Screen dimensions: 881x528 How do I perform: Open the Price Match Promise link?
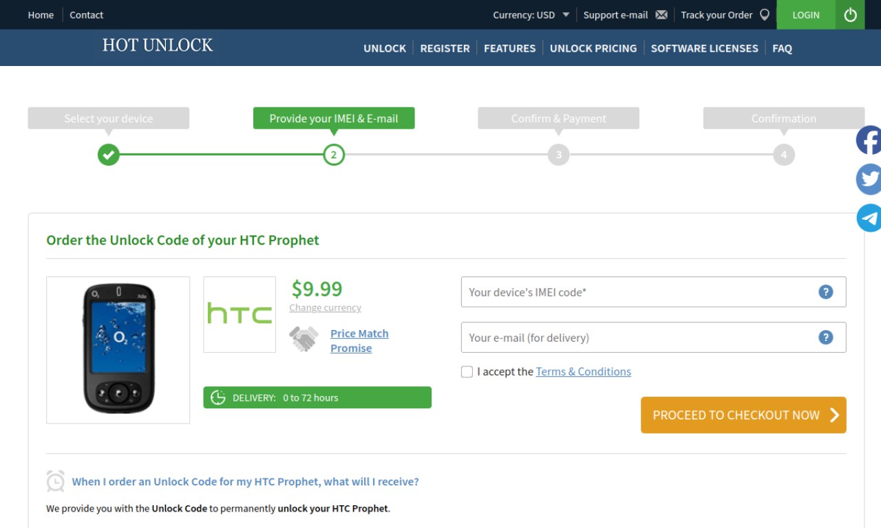click(359, 341)
